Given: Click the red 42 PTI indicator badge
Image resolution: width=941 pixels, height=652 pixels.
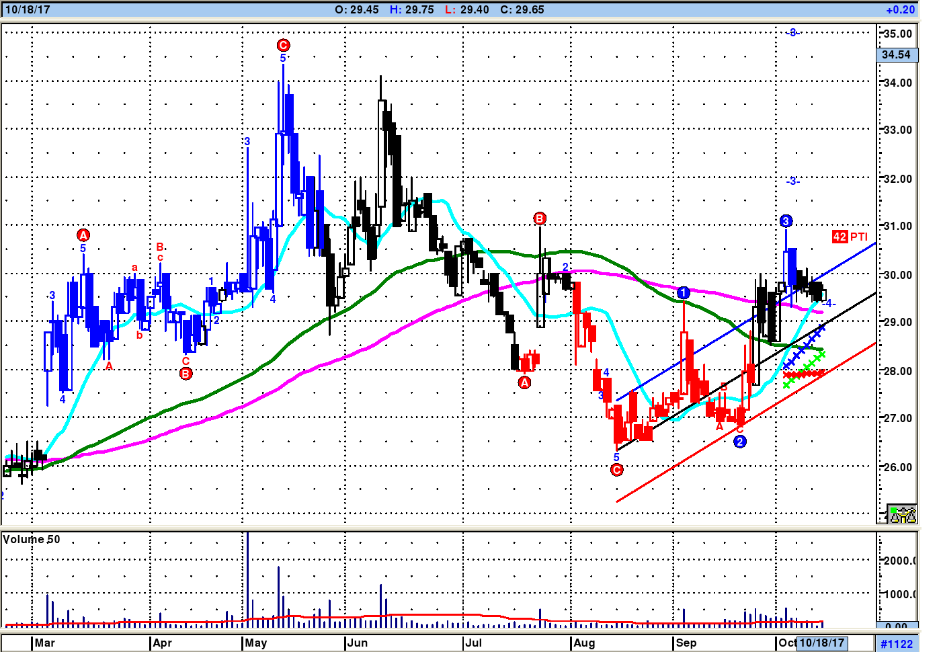Looking at the screenshot, I should point(850,237).
